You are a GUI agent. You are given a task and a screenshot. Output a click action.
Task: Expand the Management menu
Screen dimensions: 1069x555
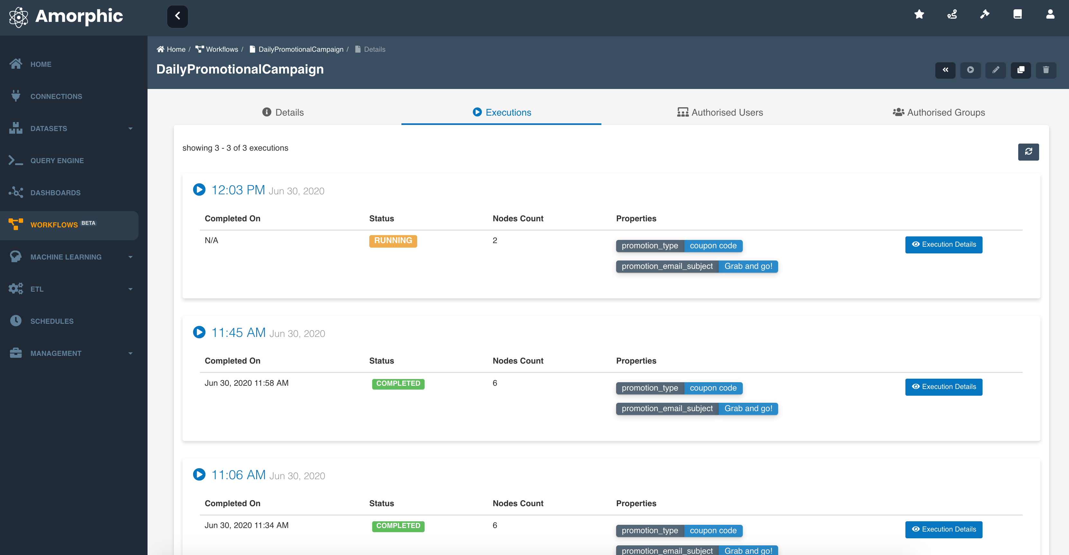56,353
